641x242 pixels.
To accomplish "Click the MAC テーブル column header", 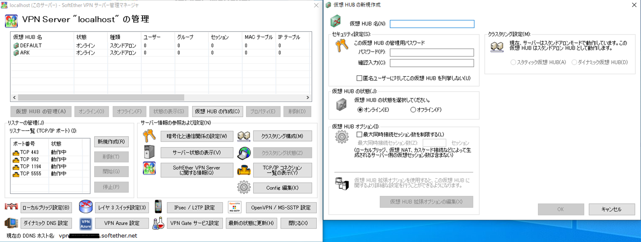I will 259,37.
